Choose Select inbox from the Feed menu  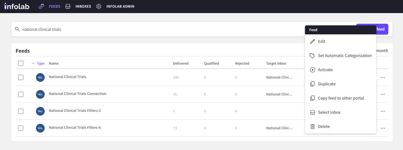(341, 112)
